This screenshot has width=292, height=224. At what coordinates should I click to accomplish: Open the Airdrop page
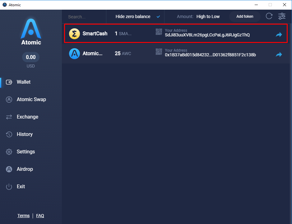click(x=25, y=169)
